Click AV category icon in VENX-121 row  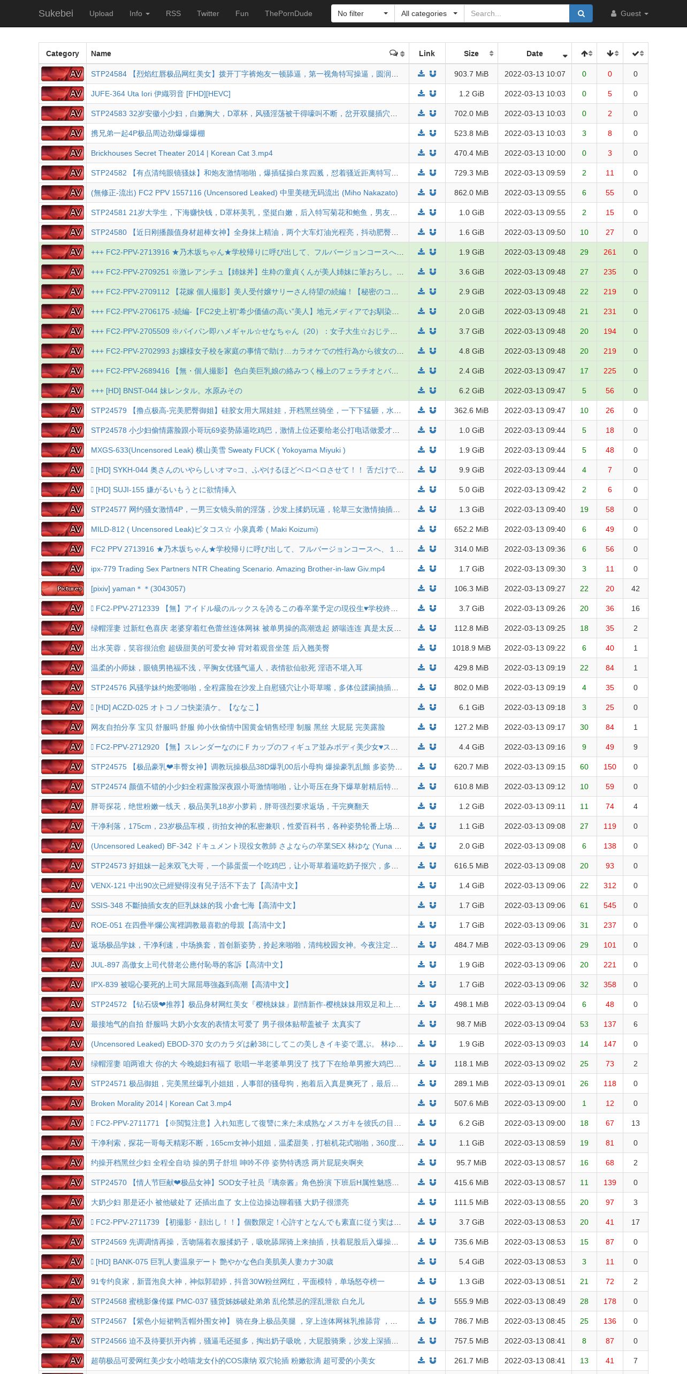[x=63, y=886]
